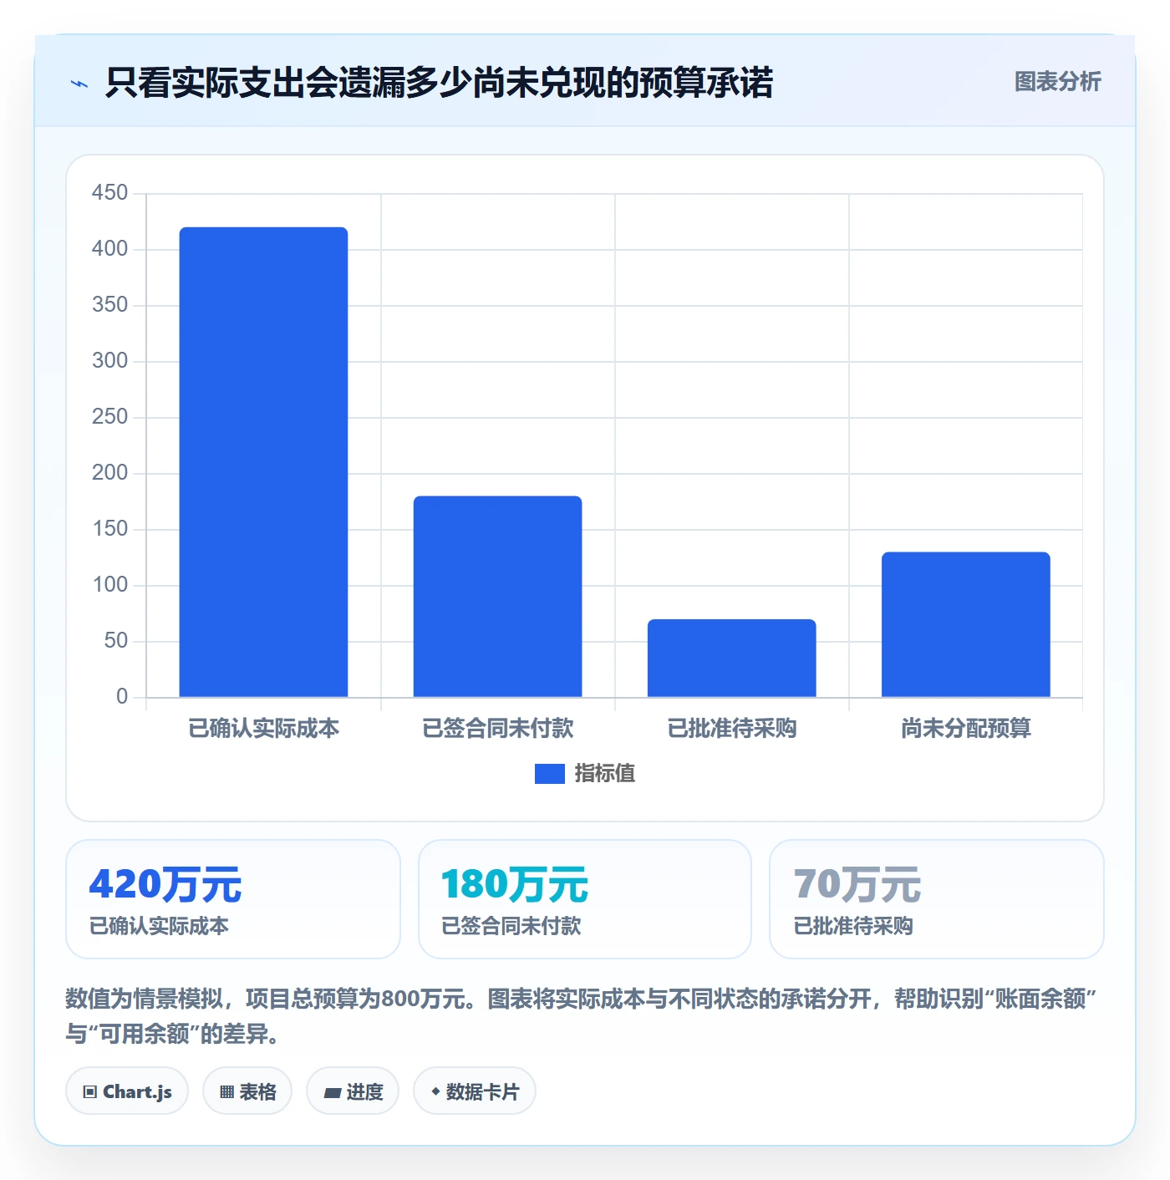Click the 已批准待采购 axis label
This screenshot has width=1170, height=1180.
tap(731, 728)
